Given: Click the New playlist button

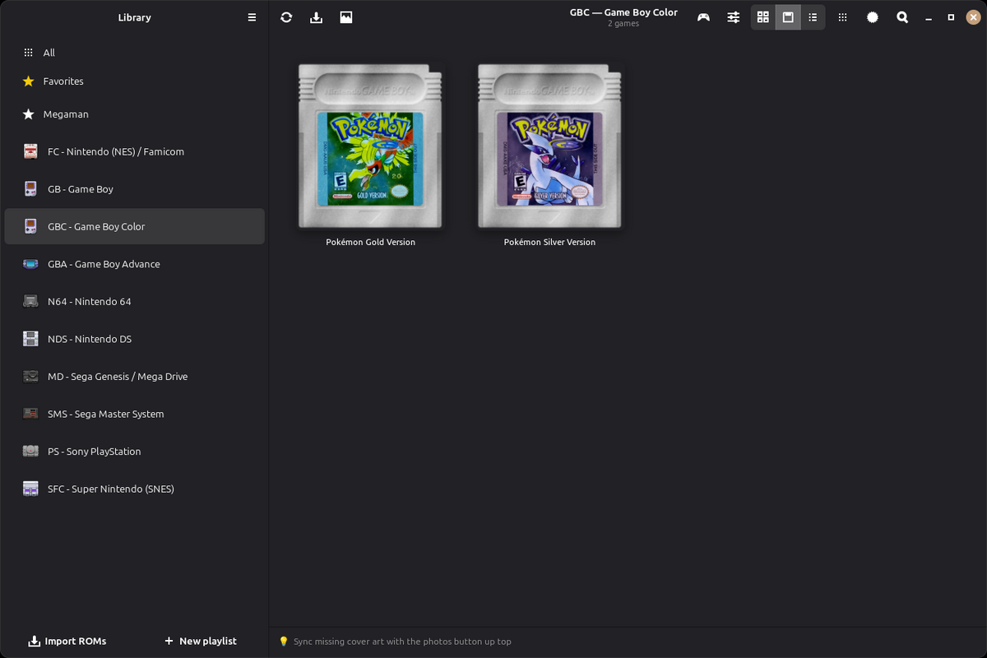Looking at the screenshot, I should pos(200,641).
